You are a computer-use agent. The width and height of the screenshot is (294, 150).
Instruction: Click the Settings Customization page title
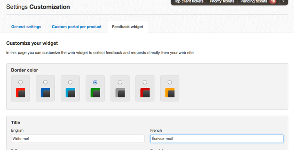[x=38, y=7]
